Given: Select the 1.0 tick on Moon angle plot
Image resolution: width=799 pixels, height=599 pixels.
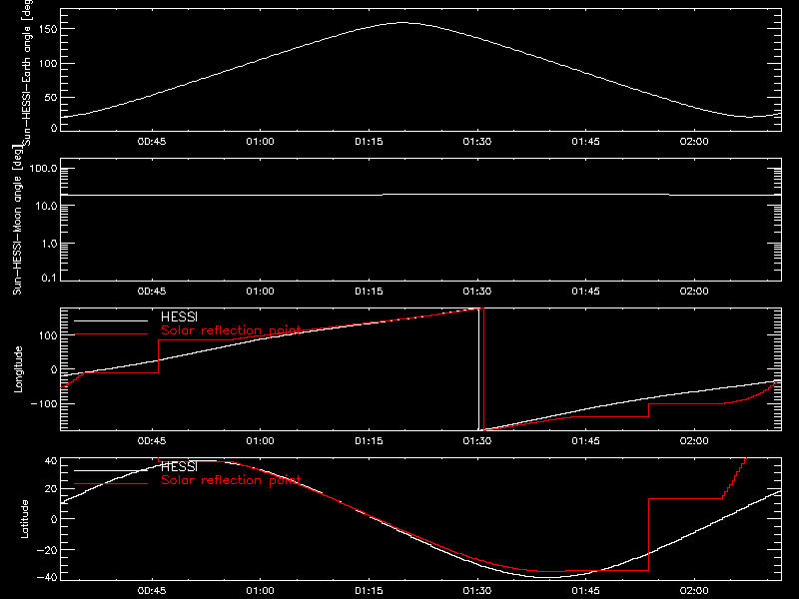Looking at the screenshot, I should coord(49,244).
